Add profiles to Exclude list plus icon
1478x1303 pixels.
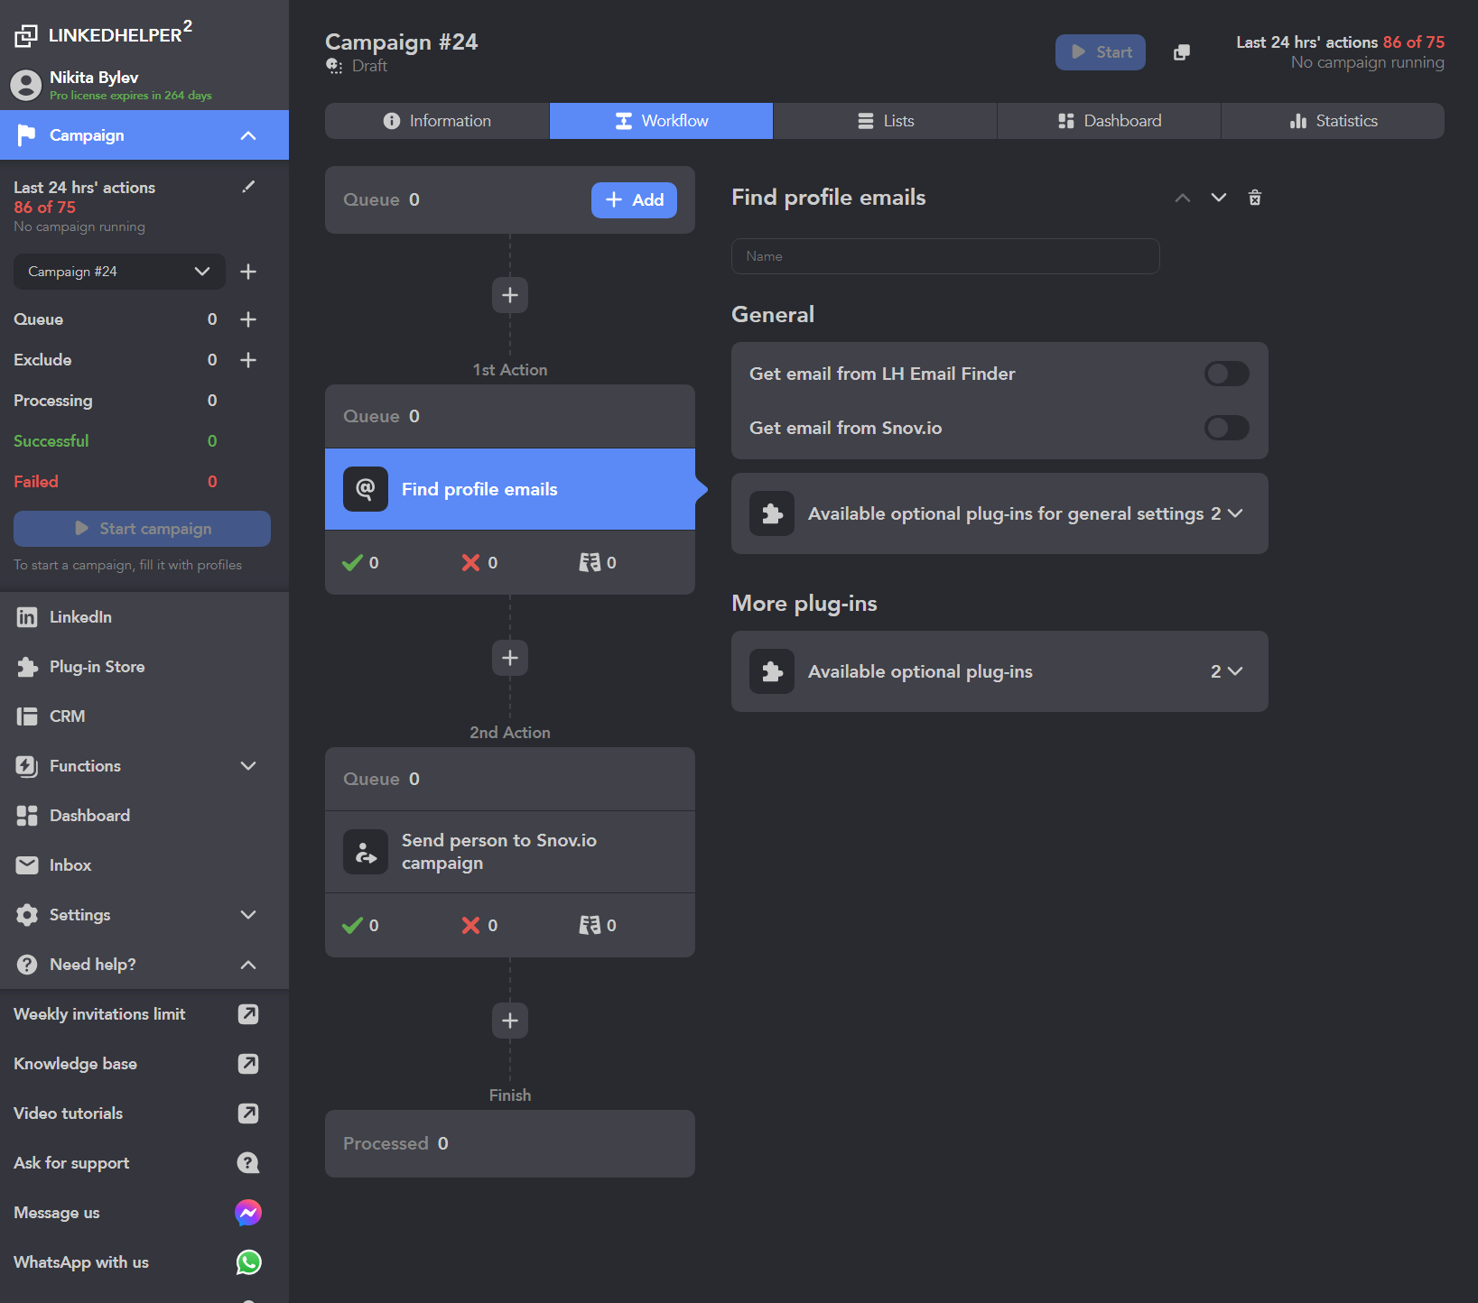coord(248,360)
